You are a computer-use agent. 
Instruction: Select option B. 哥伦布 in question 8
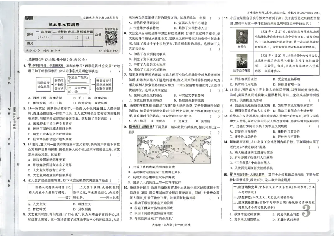point(158,121)
